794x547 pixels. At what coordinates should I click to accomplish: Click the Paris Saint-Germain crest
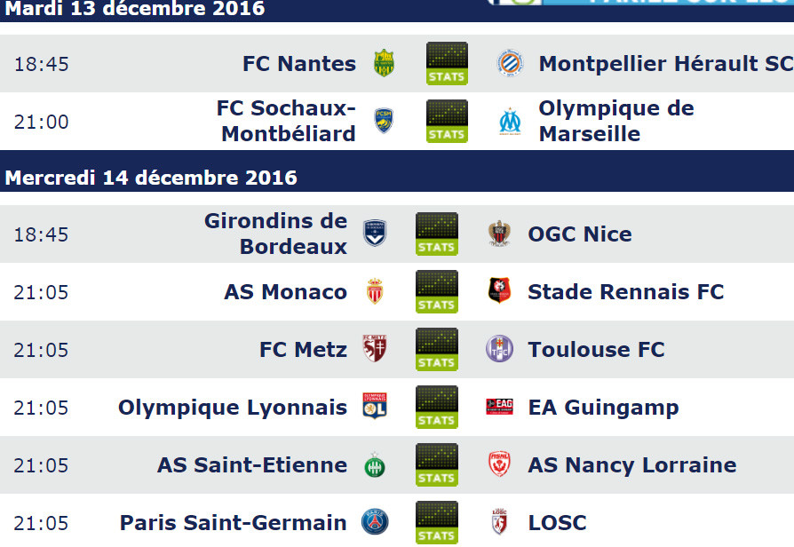pyautogui.click(x=375, y=522)
